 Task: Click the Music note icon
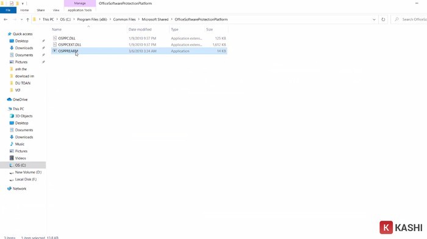pos(12,144)
